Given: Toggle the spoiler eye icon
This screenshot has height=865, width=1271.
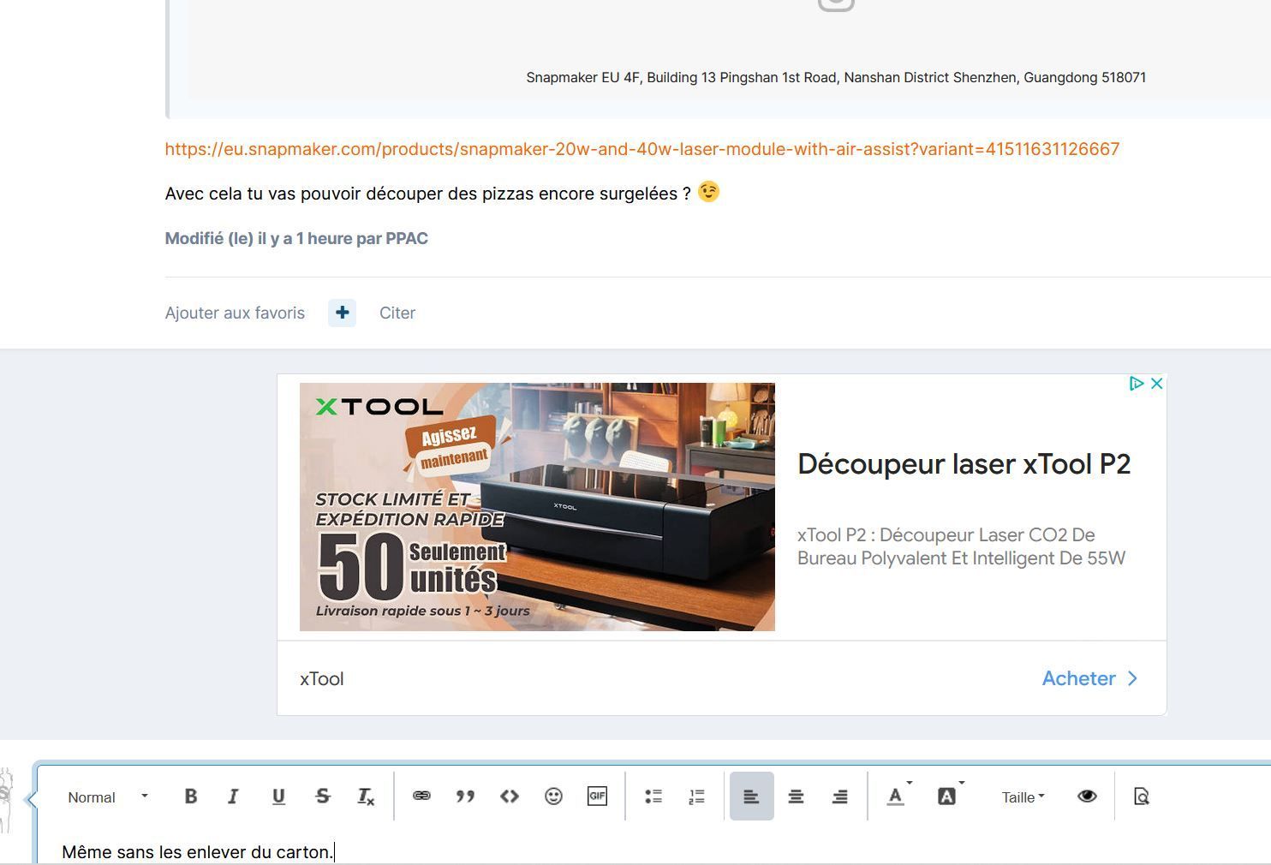Looking at the screenshot, I should [1087, 796].
